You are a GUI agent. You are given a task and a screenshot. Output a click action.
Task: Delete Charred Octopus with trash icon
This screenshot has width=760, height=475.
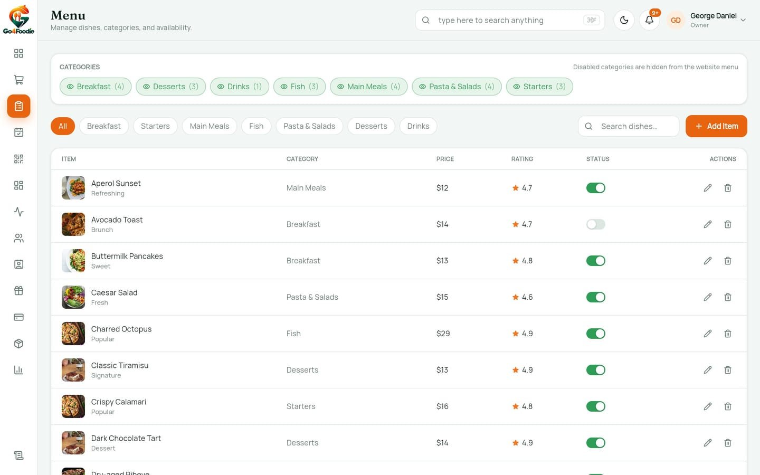pos(728,334)
